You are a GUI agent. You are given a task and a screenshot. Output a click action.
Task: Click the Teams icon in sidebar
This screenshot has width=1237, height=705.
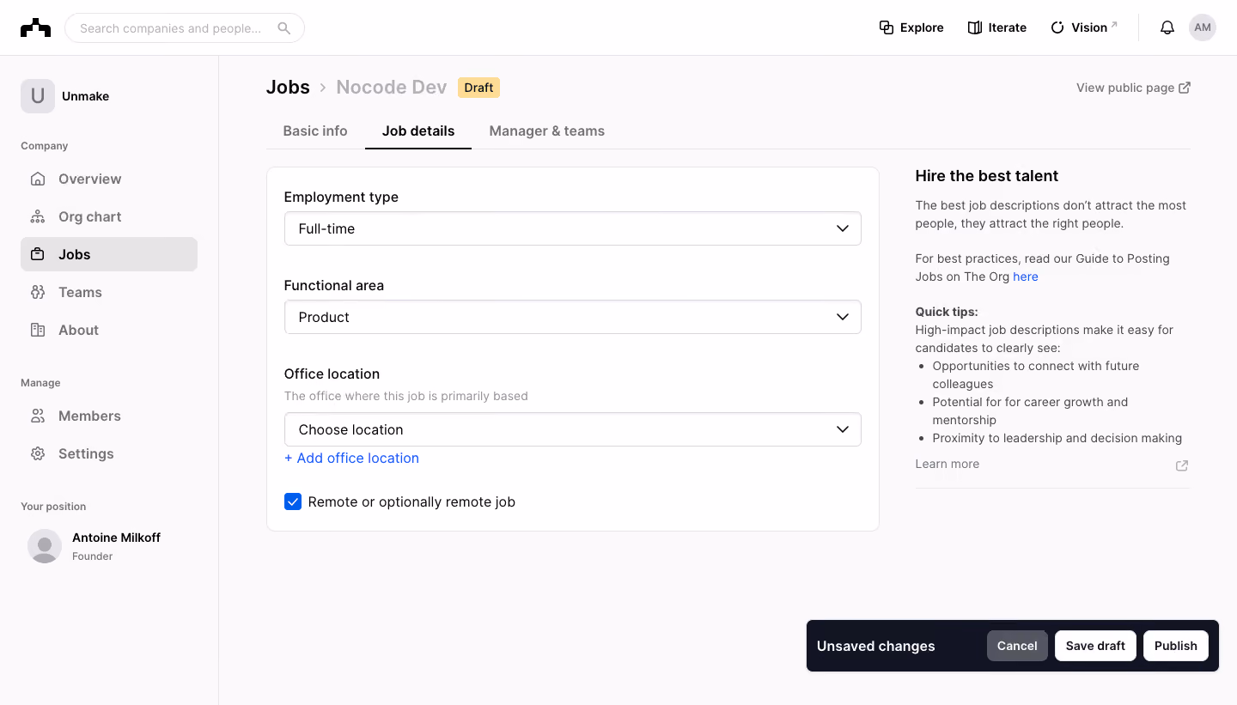point(38,292)
